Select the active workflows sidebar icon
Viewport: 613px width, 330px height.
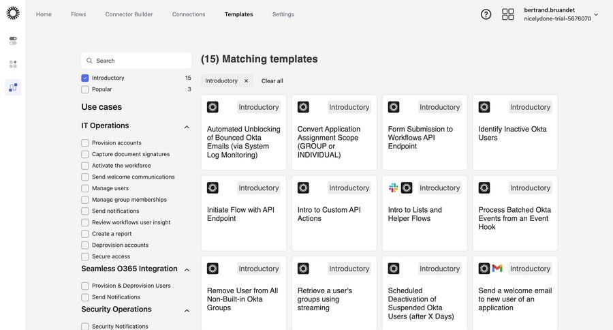[13, 87]
